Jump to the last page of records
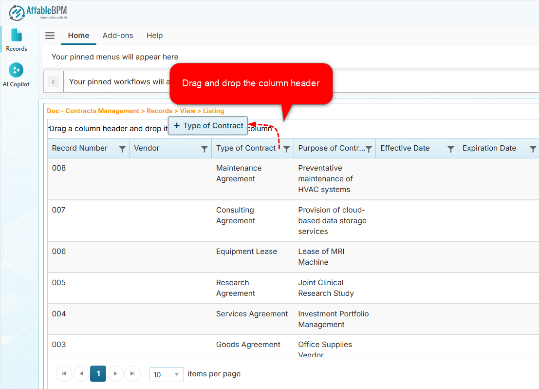 132,373
